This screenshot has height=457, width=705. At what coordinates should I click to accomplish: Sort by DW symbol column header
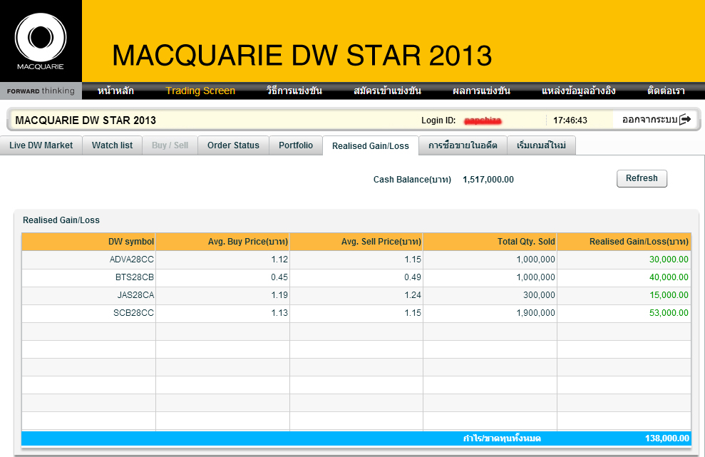click(x=88, y=242)
